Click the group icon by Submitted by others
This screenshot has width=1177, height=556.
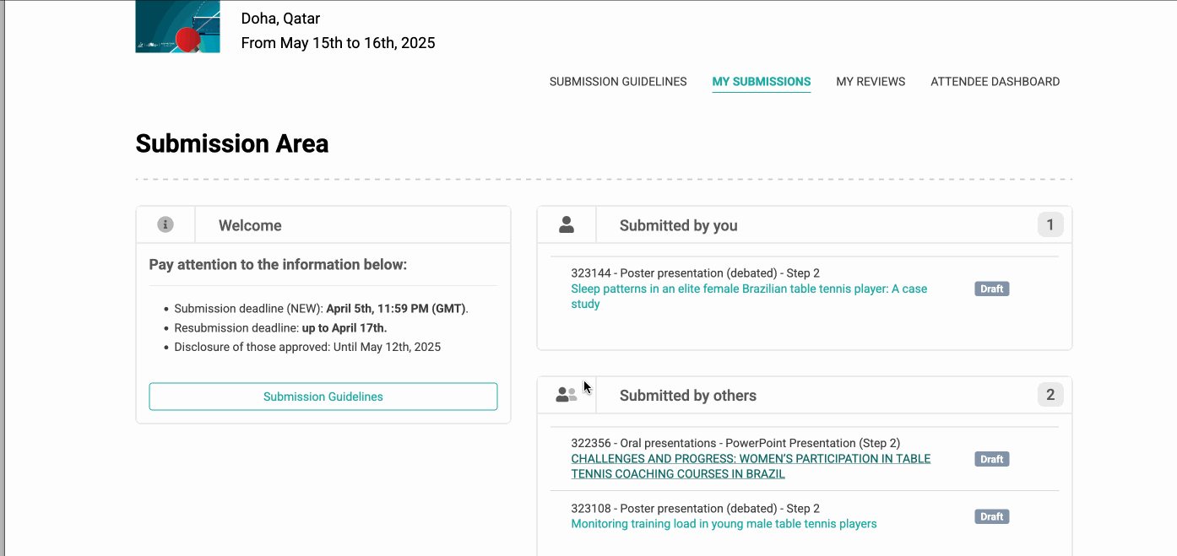coord(567,395)
